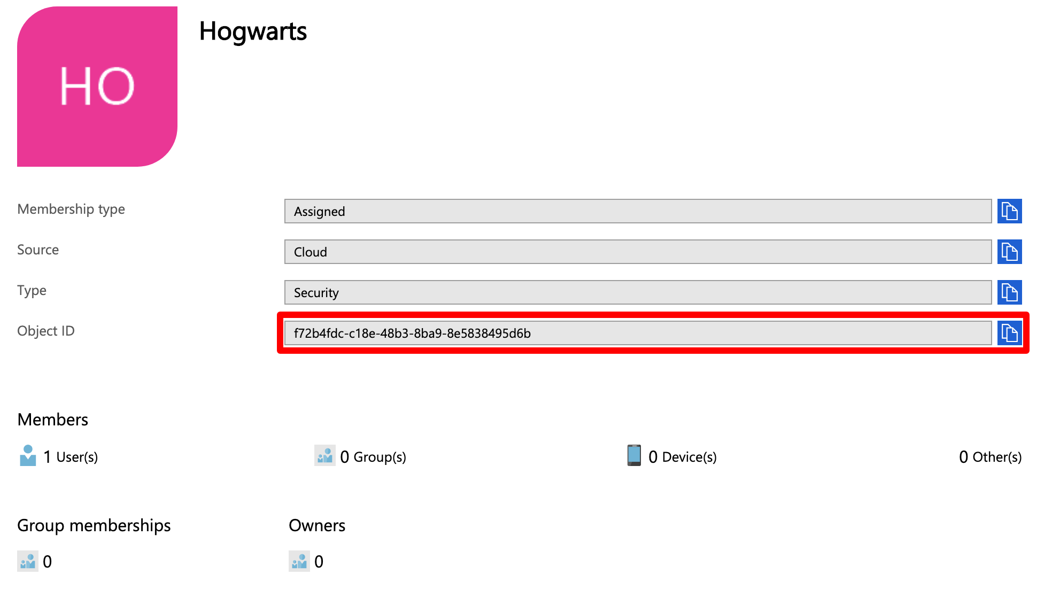Click the Group memberships count icon
Screen dimensions: 1052x590
point(28,561)
